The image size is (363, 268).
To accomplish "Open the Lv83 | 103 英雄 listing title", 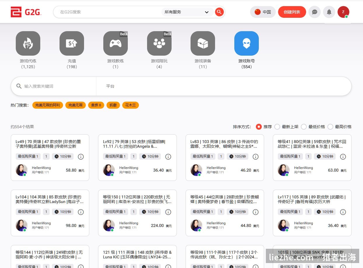I will point(224,144).
